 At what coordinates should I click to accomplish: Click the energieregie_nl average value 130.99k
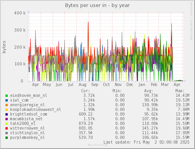click(x=150, y=105)
